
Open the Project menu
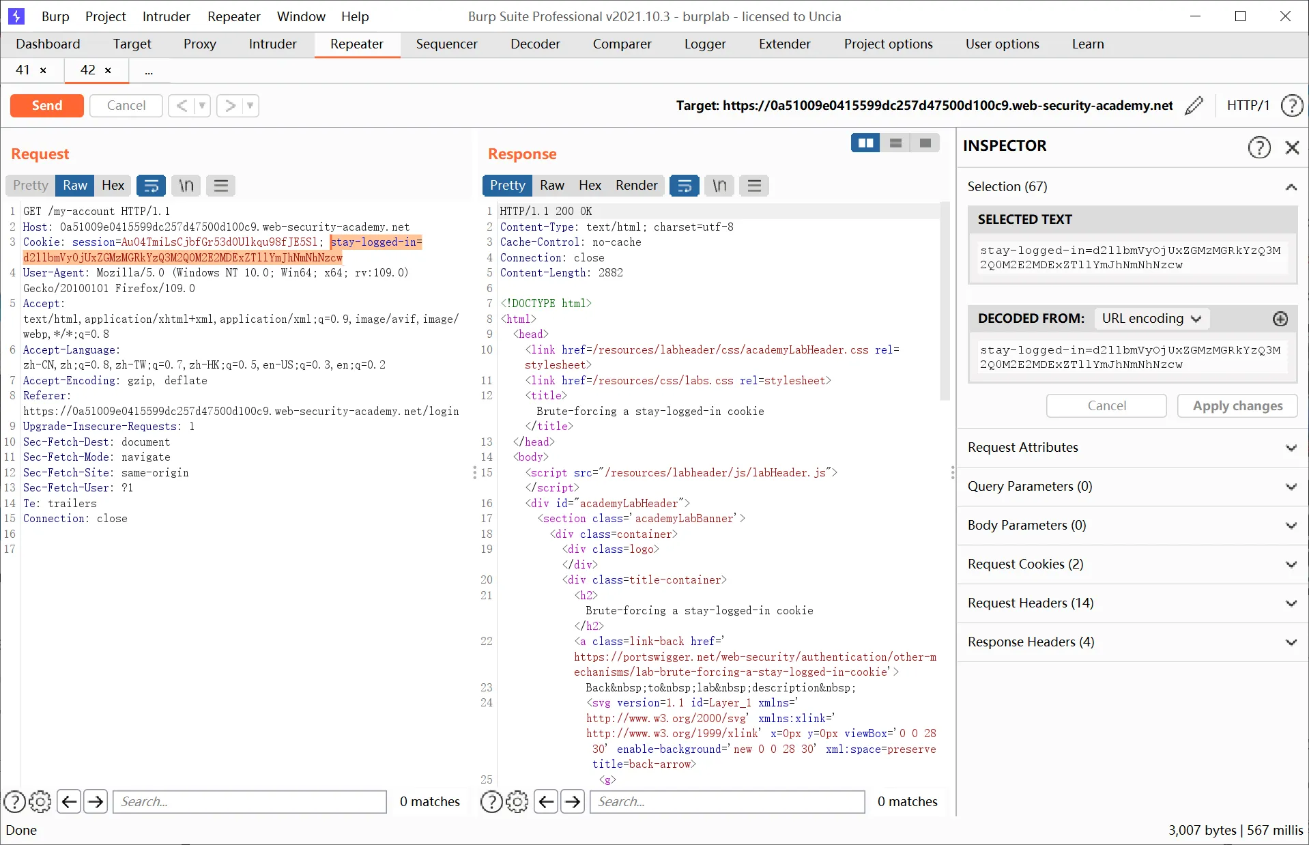click(x=106, y=16)
